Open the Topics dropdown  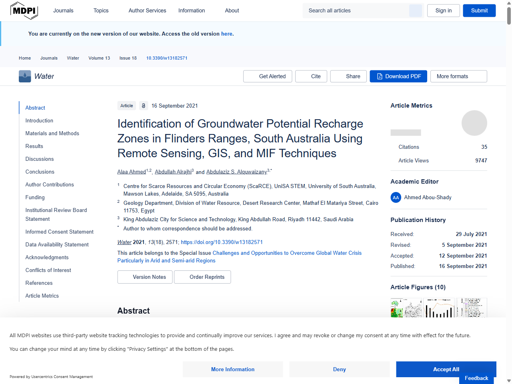point(101,10)
